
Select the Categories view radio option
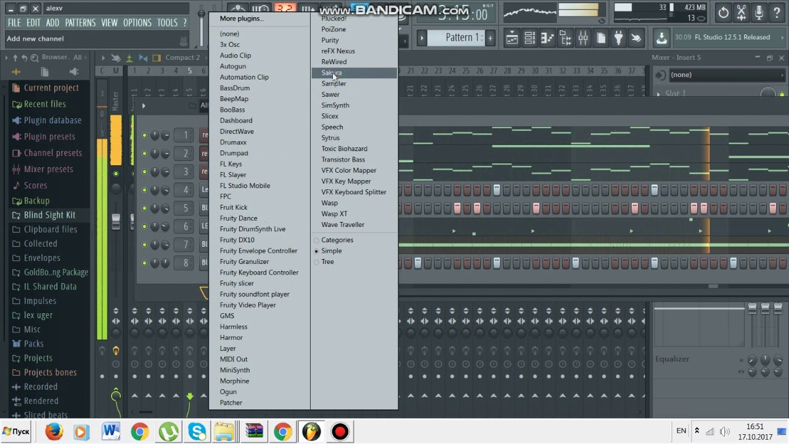click(334, 240)
